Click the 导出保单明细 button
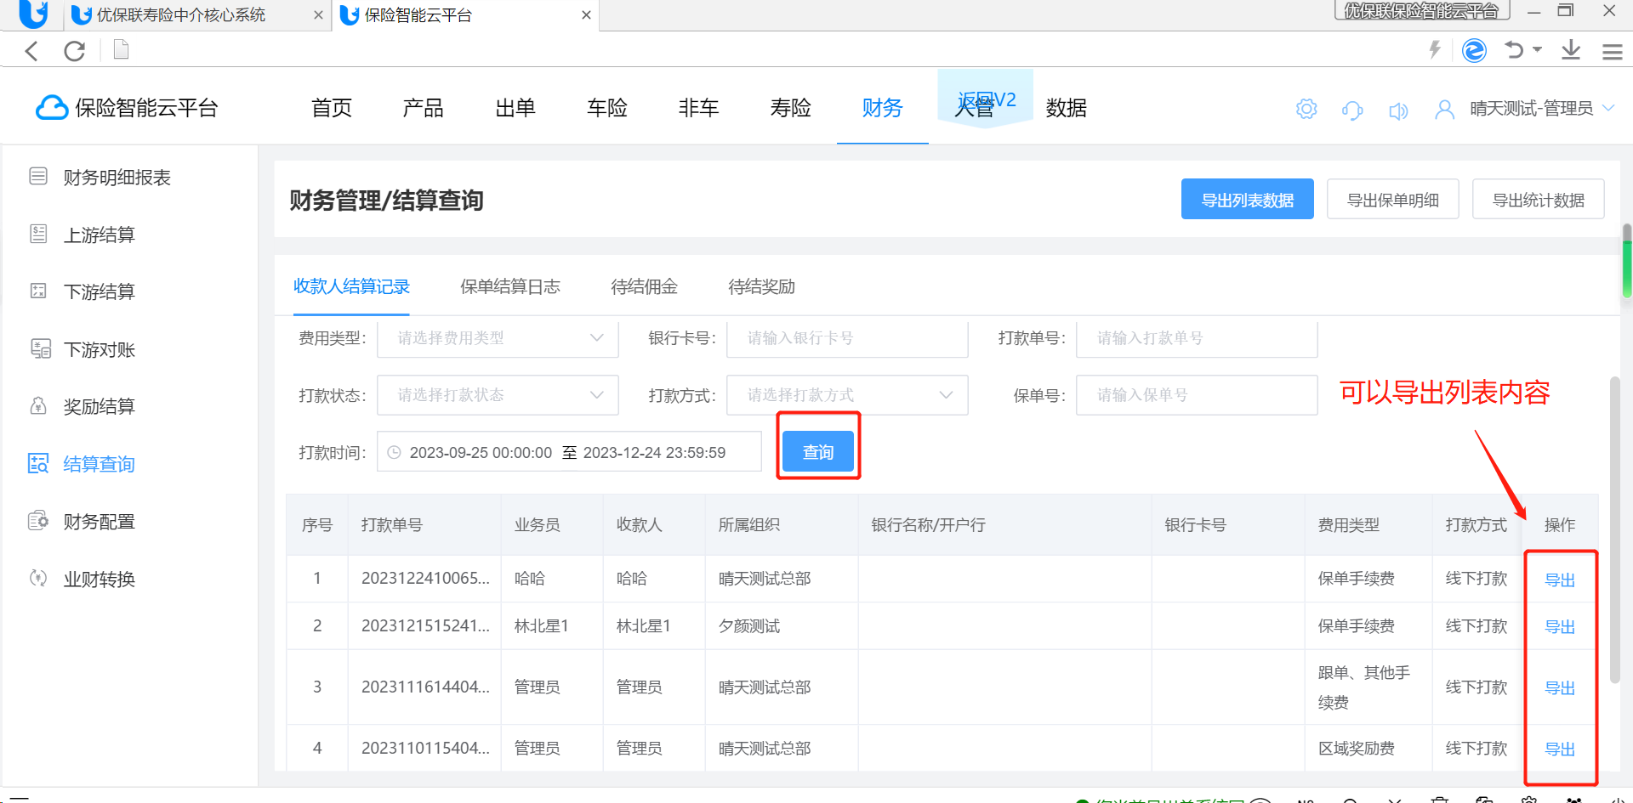1633x803 pixels. click(1393, 199)
